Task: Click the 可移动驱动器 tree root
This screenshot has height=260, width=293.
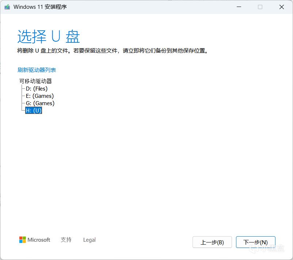Action: click(x=35, y=81)
